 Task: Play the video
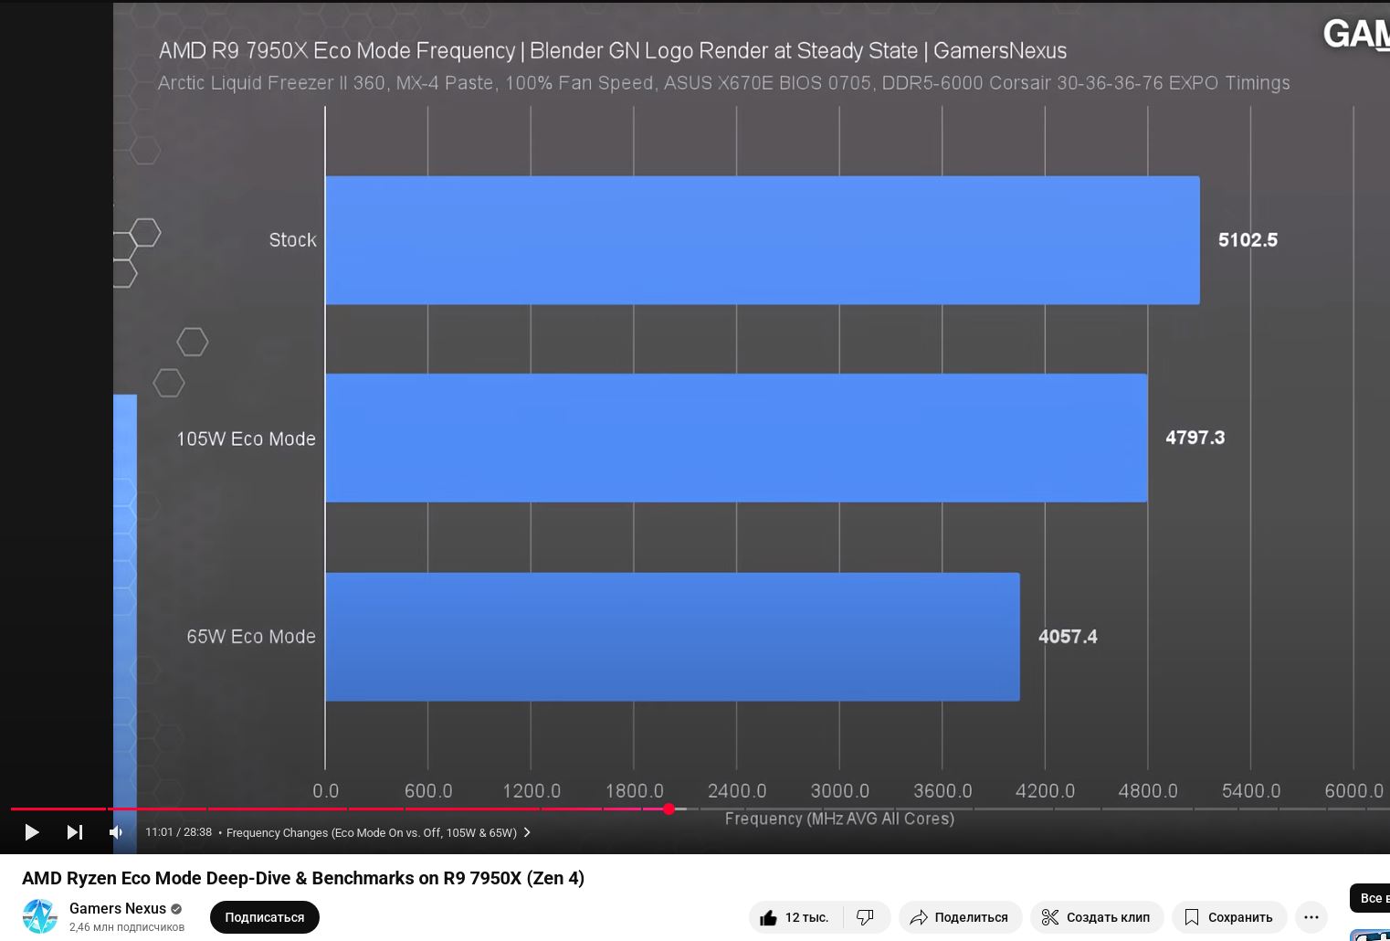[x=31, y=832]
